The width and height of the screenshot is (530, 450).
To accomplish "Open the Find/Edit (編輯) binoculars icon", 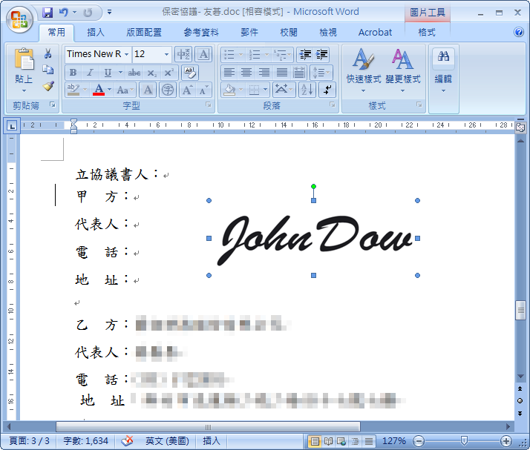I will pos(443,67).
